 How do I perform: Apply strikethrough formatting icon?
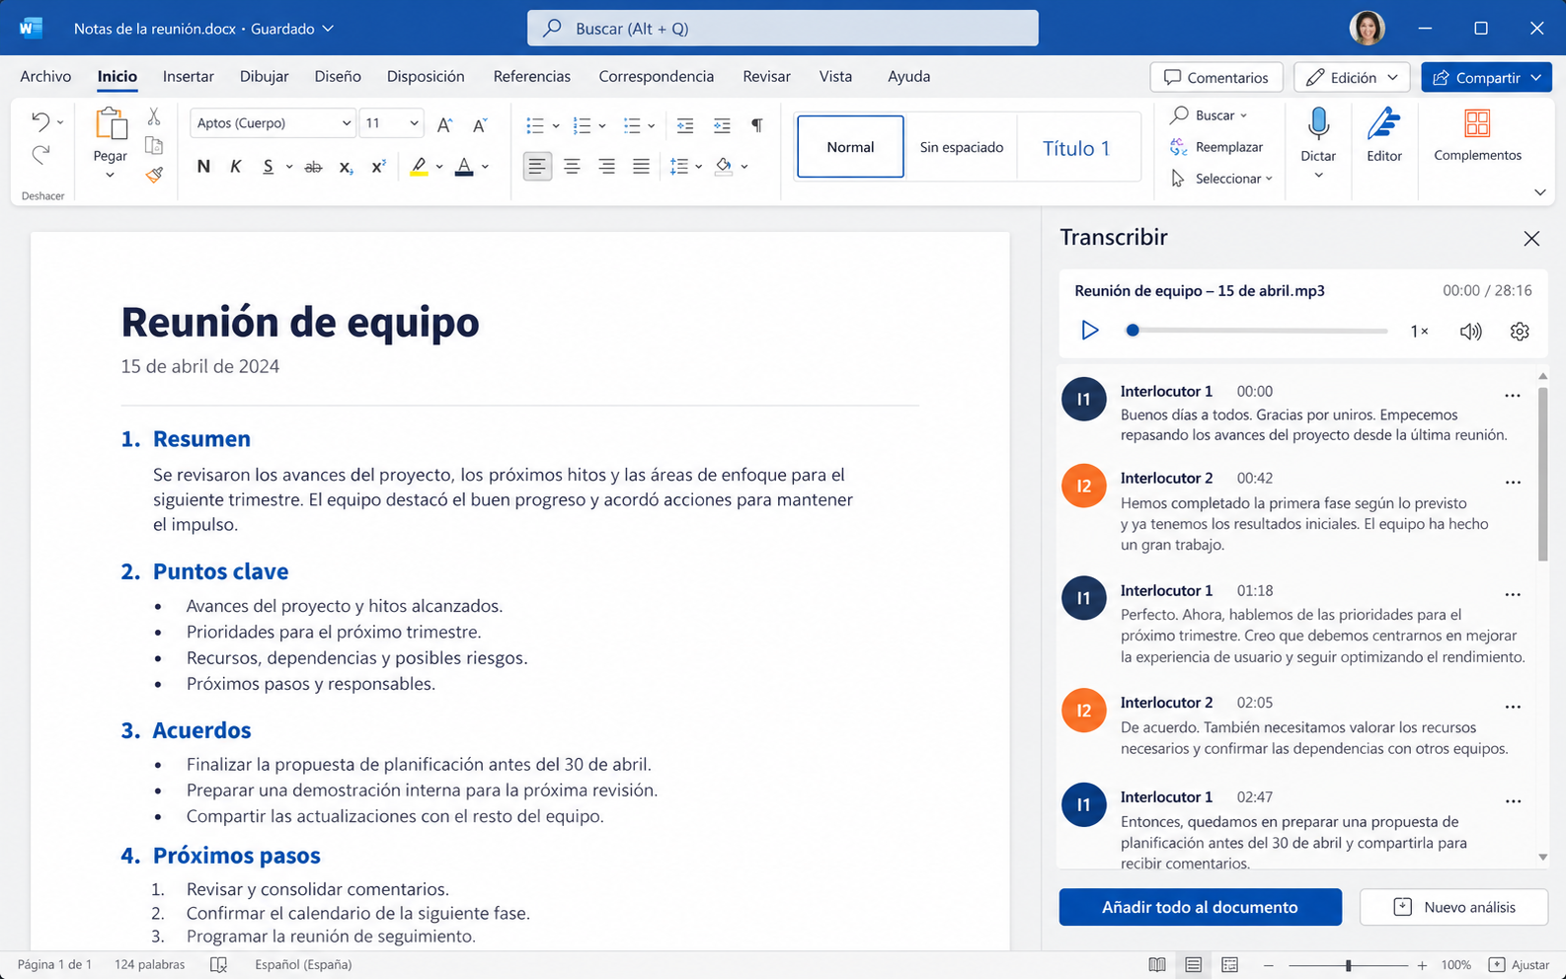pyautogui.click(x=313, y=167)
